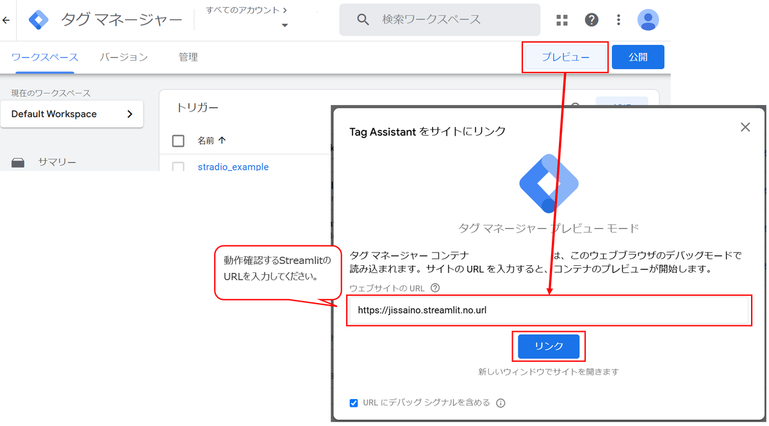The width and height of the screenshot is (769, 426).
Task: Check the stradio_example row checkbox
Action: (x=178, y=167)
